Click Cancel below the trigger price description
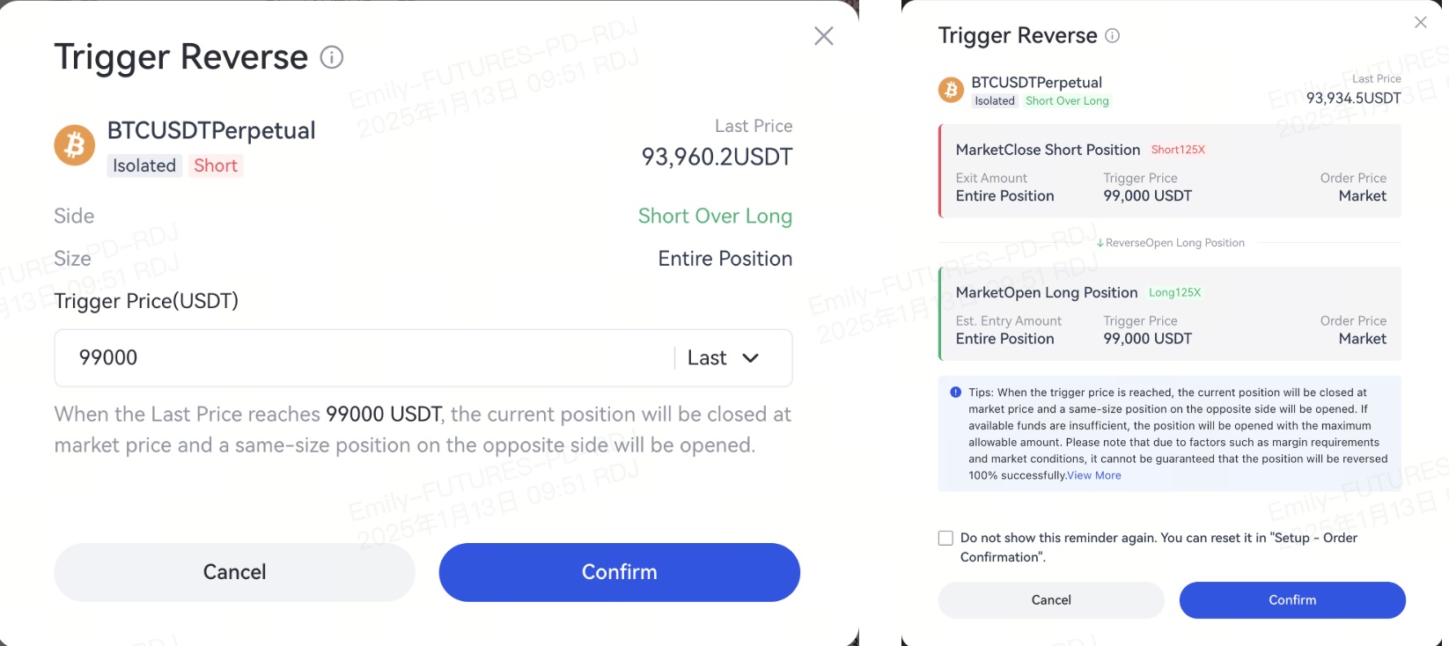Screen dimensions: 1449x646 234,572
